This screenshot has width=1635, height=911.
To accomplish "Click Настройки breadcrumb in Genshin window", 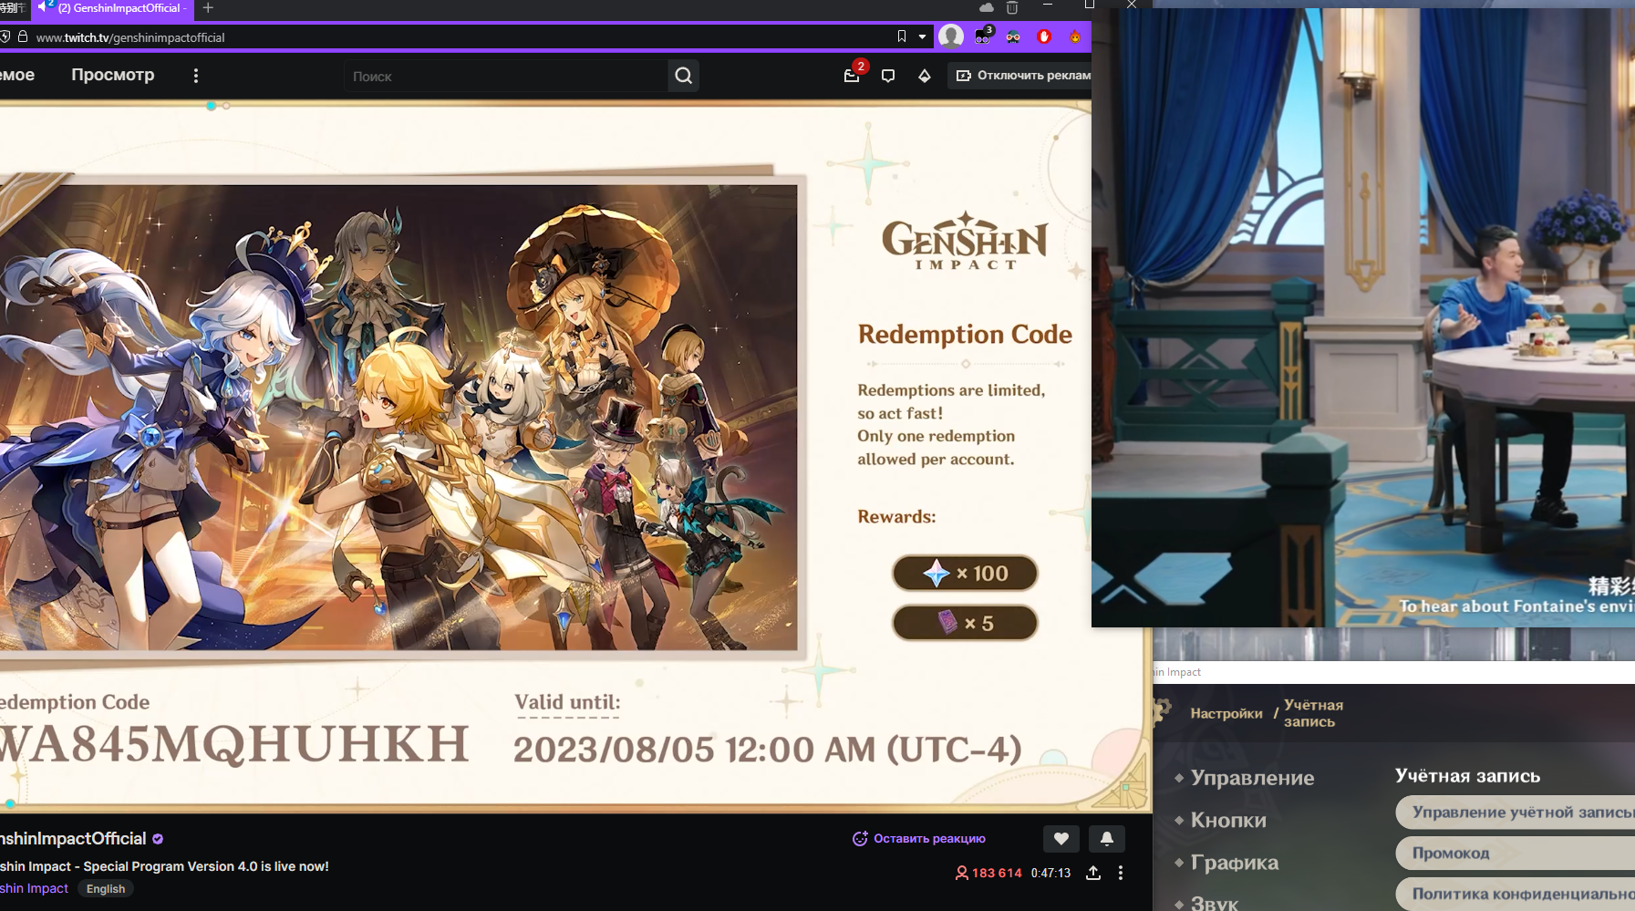I will coord(1226,714).
